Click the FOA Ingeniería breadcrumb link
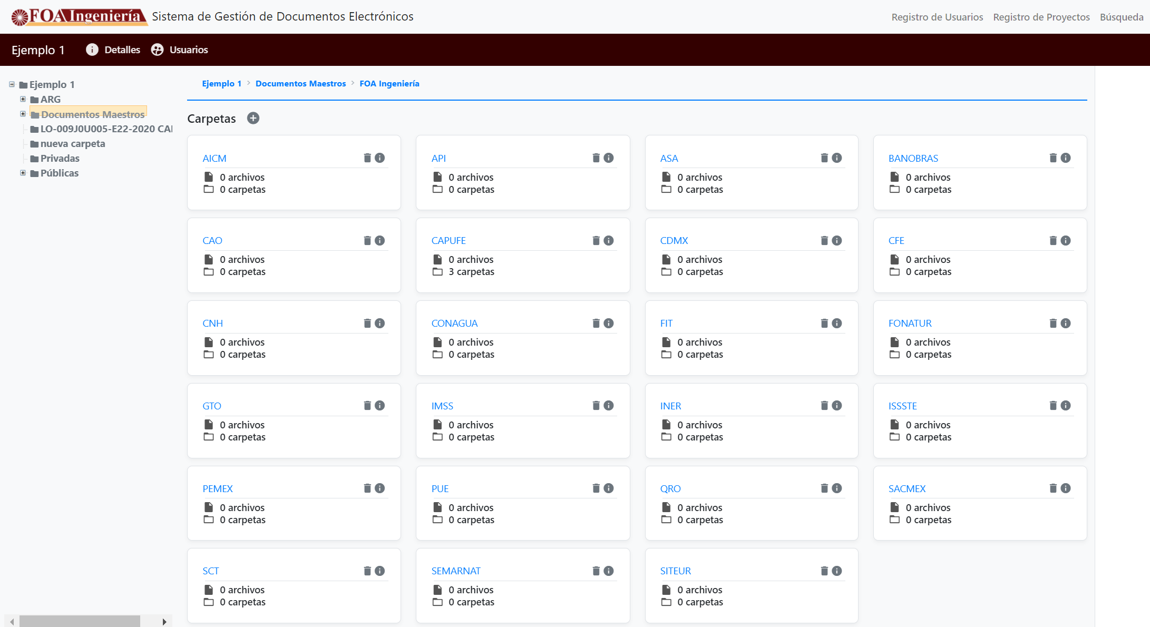 [389, 84]
